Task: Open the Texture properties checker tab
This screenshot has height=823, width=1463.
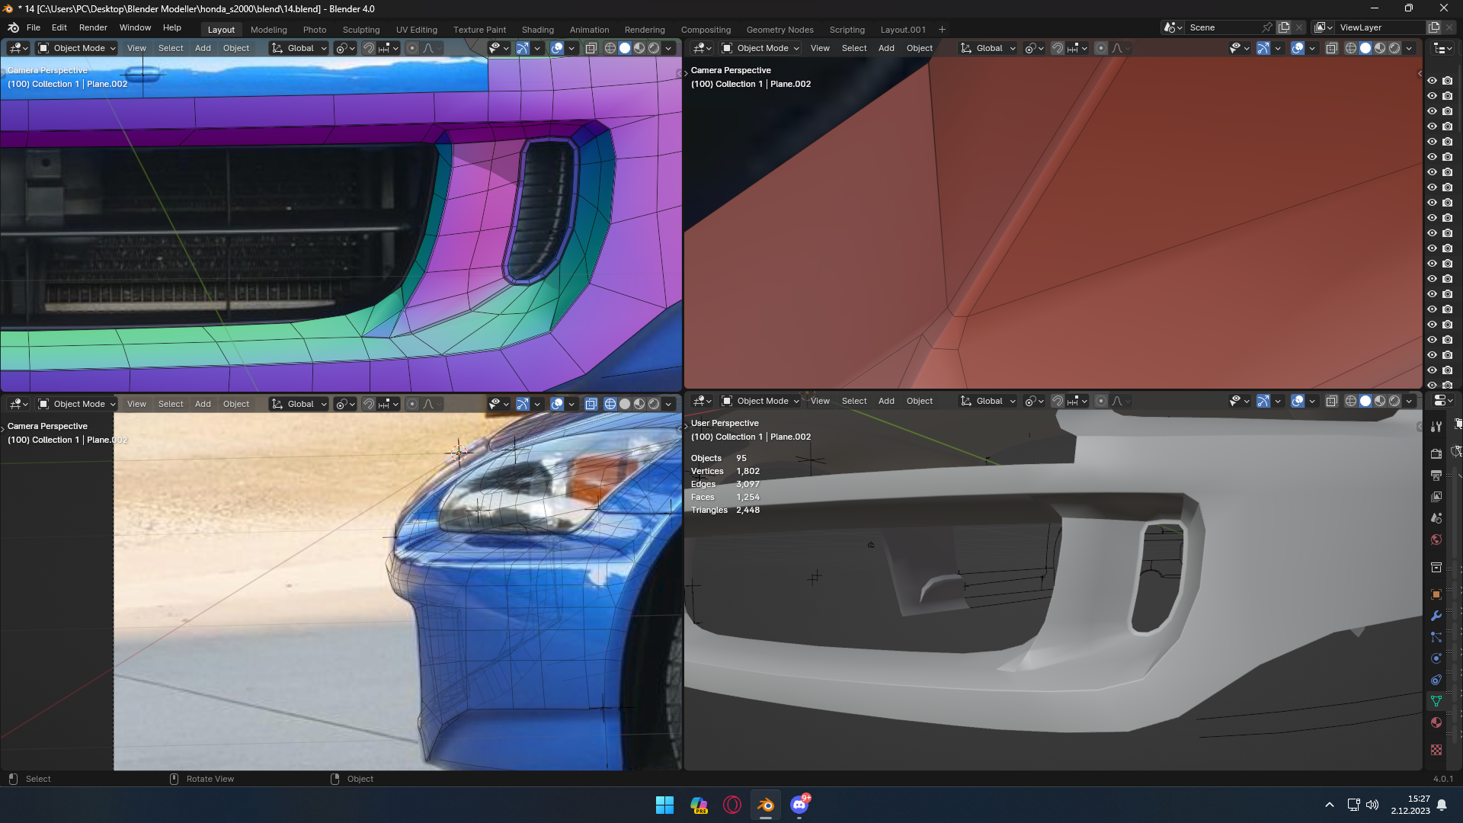Action: (1436, 750)
